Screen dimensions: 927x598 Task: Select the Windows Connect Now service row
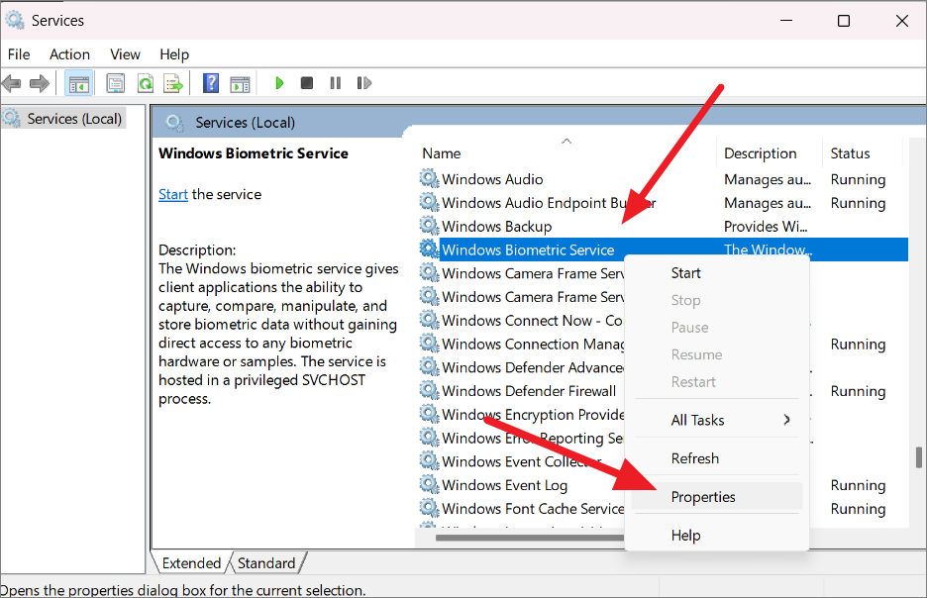(x=521, y=320)
